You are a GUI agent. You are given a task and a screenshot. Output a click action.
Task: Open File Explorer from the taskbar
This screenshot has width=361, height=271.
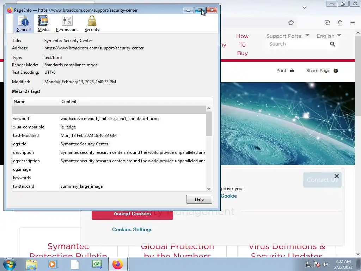pos(31,264)
